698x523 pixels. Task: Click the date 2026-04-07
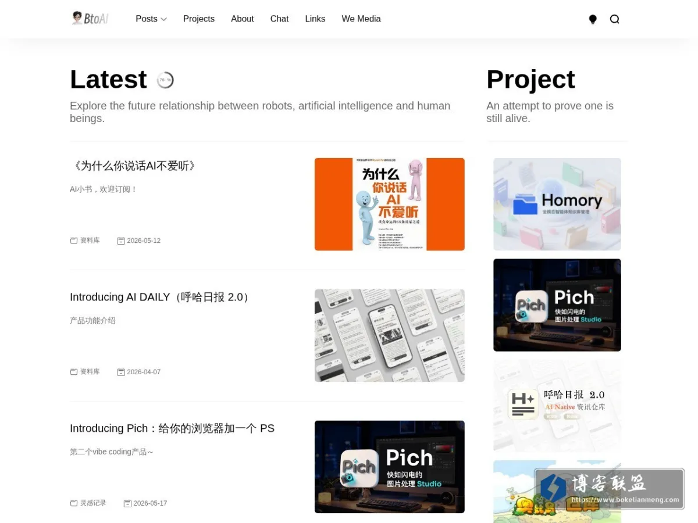(144, 372)
